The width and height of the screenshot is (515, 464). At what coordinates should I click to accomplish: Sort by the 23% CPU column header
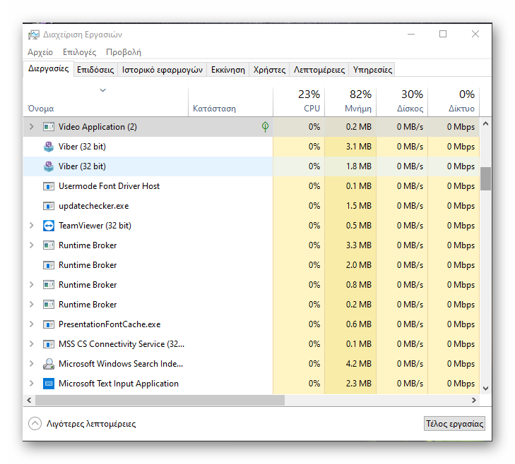[x=299, y=102]
